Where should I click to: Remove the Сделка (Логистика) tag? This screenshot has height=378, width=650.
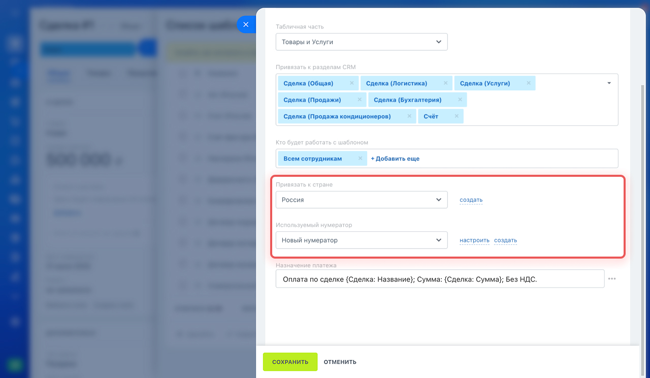pos(445,83)
